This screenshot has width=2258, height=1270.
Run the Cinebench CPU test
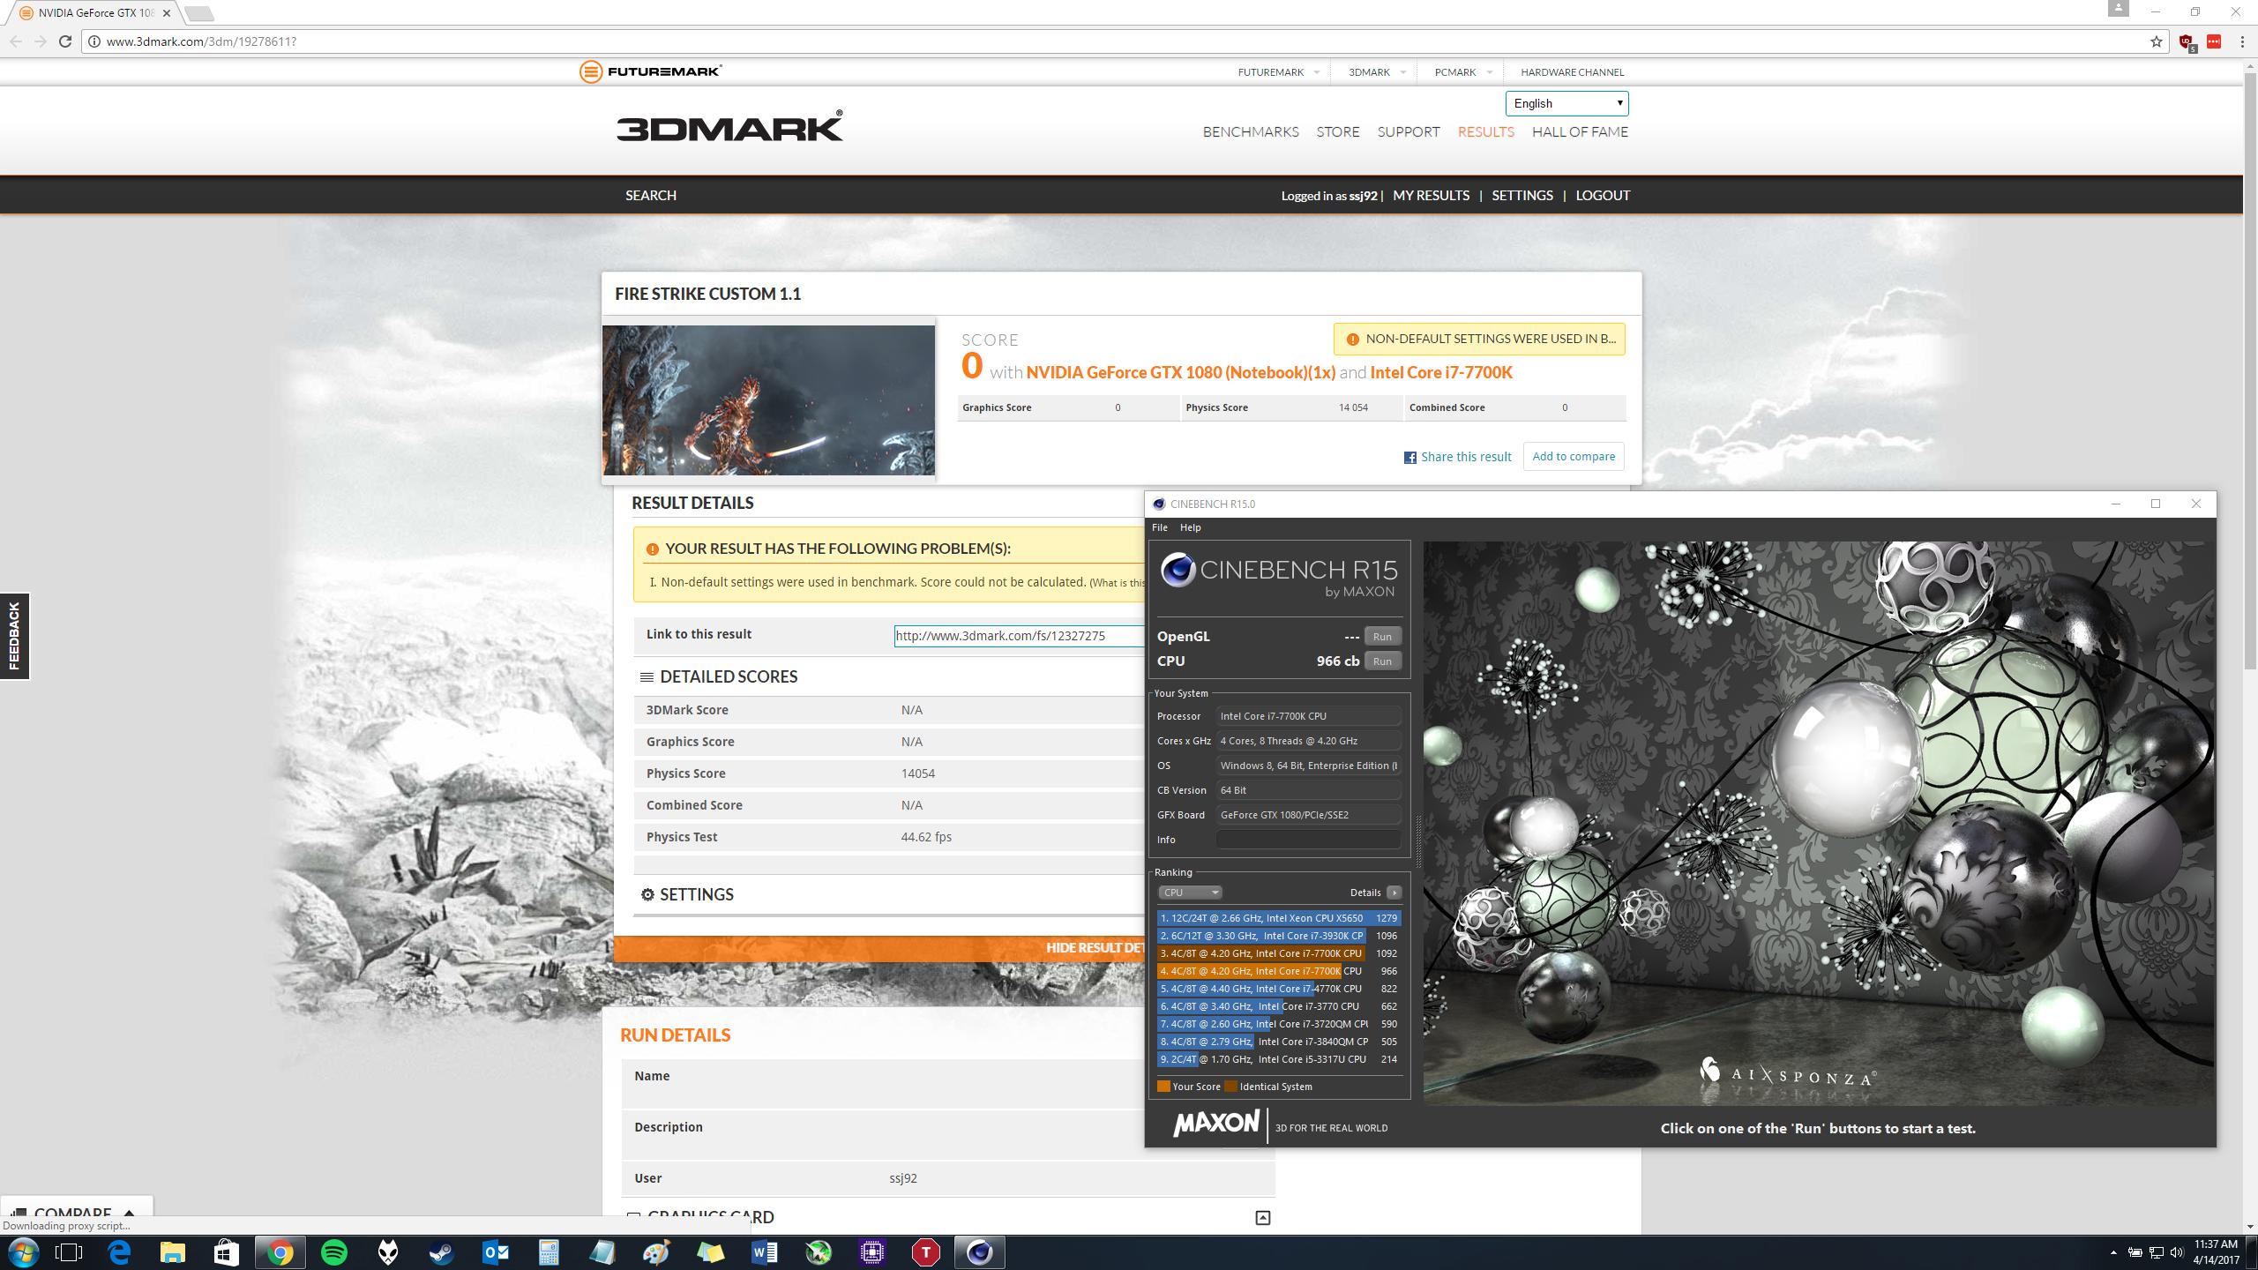click(1381, 661)
